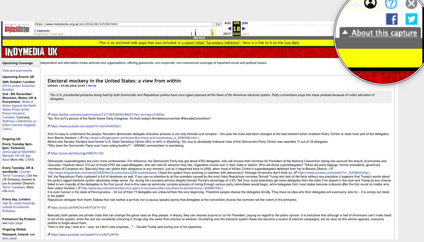Go to previous capture blue left arrow

[229, 28]
